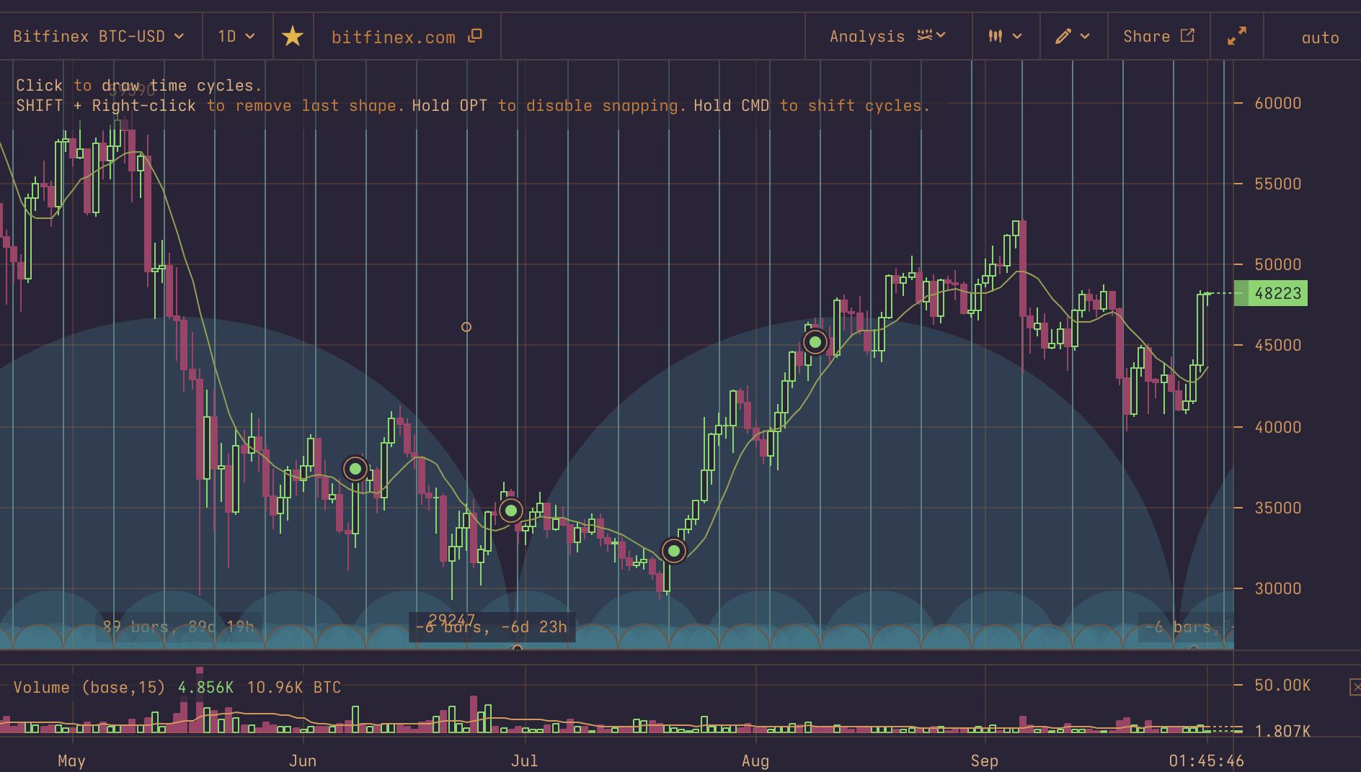Toggle auto price scale

coord(1320,37)
